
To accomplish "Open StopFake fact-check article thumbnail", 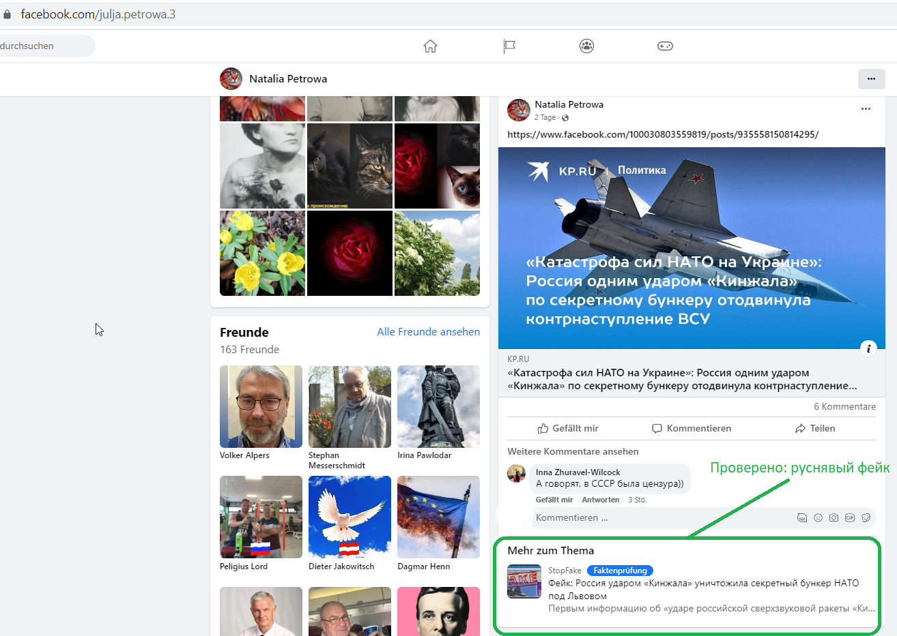I will click(x=524, y=581).
